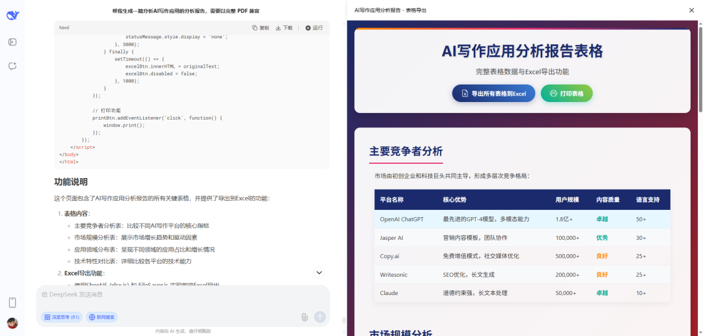Click the 主要竞争者分析 section heading
The image size is (703, 336).
[406, 151]
